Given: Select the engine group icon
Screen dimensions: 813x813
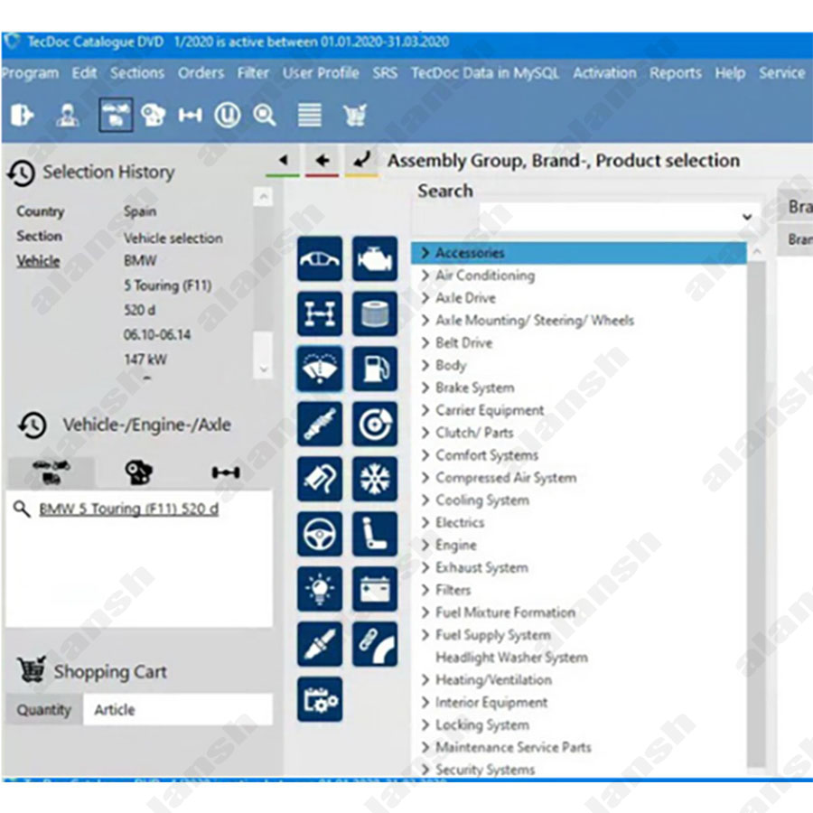Looking at the screenshot, I should click(x=375, y=258).
